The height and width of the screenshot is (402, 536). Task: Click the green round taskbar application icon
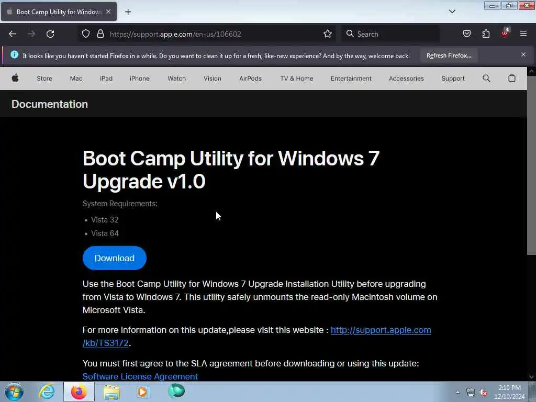[176, 391]
